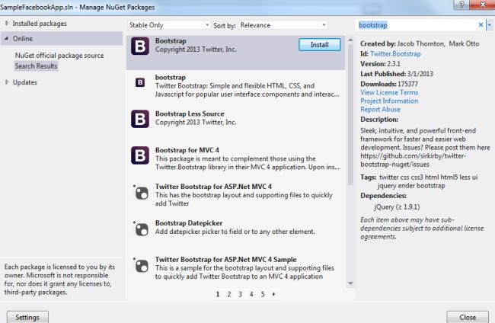Clear the bootstrap search text with X
Image resolution: width=495 pixels, height=323 pixels.
(481, 24)
